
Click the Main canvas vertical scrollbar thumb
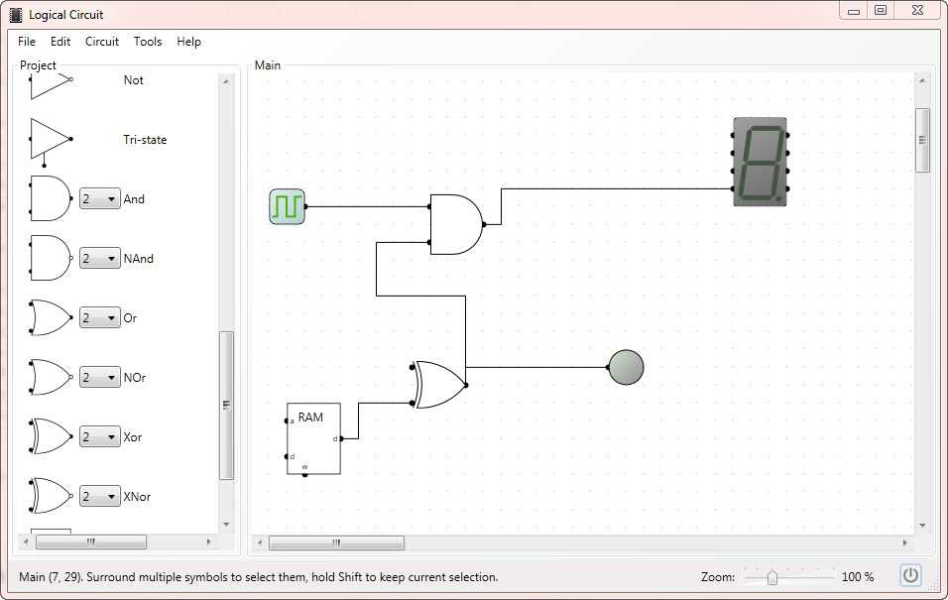[x=922, y=140]
